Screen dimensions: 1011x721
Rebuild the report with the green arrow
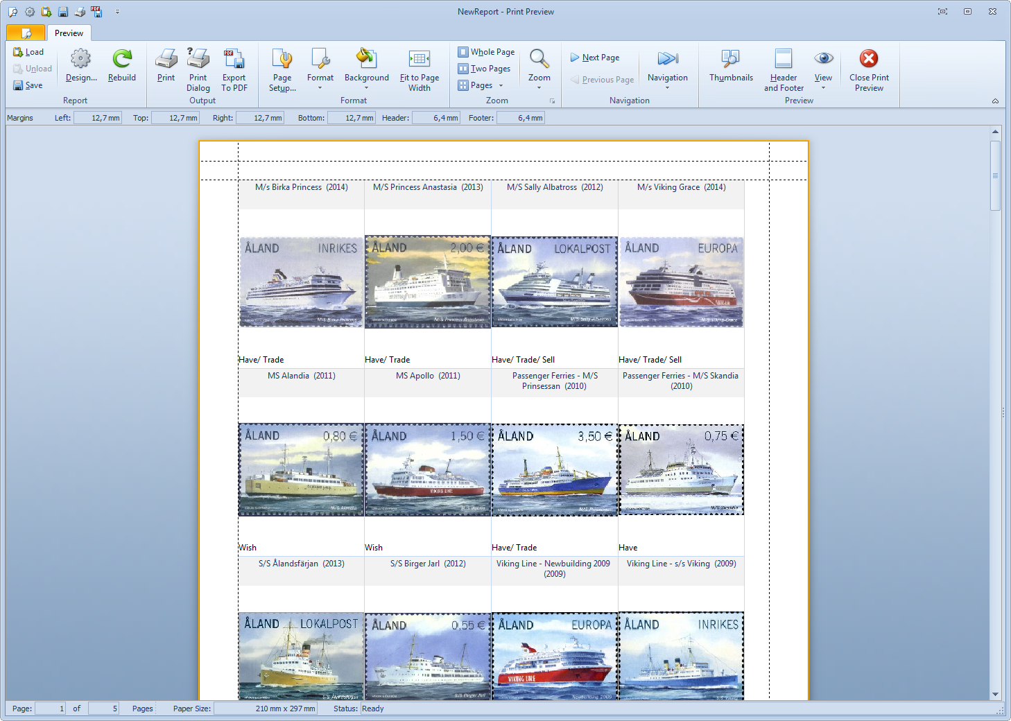(x=122, y=60)
